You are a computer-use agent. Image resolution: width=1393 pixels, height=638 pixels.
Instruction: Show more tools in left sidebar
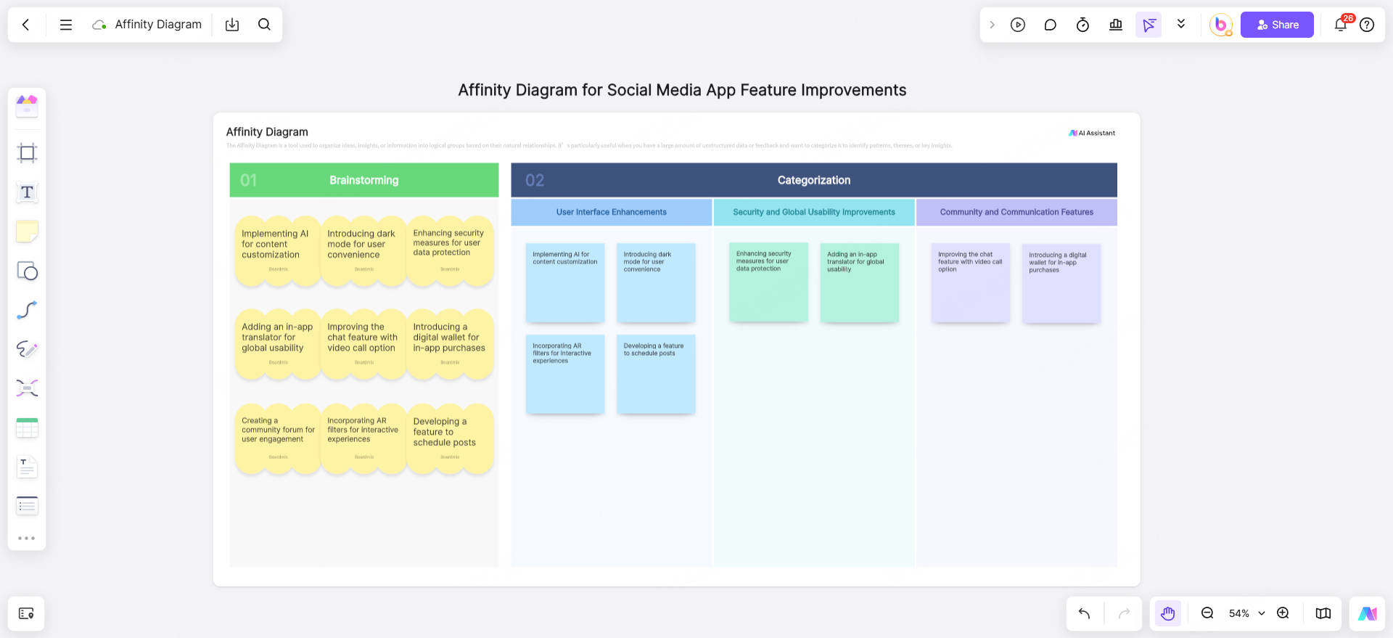coord(27,538)
